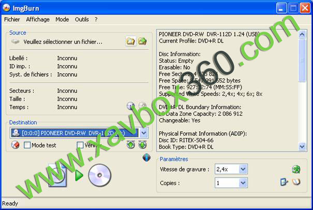Open the ? help menu
The height and width of the screenshot is (210, 313).
tap(96, 19)
